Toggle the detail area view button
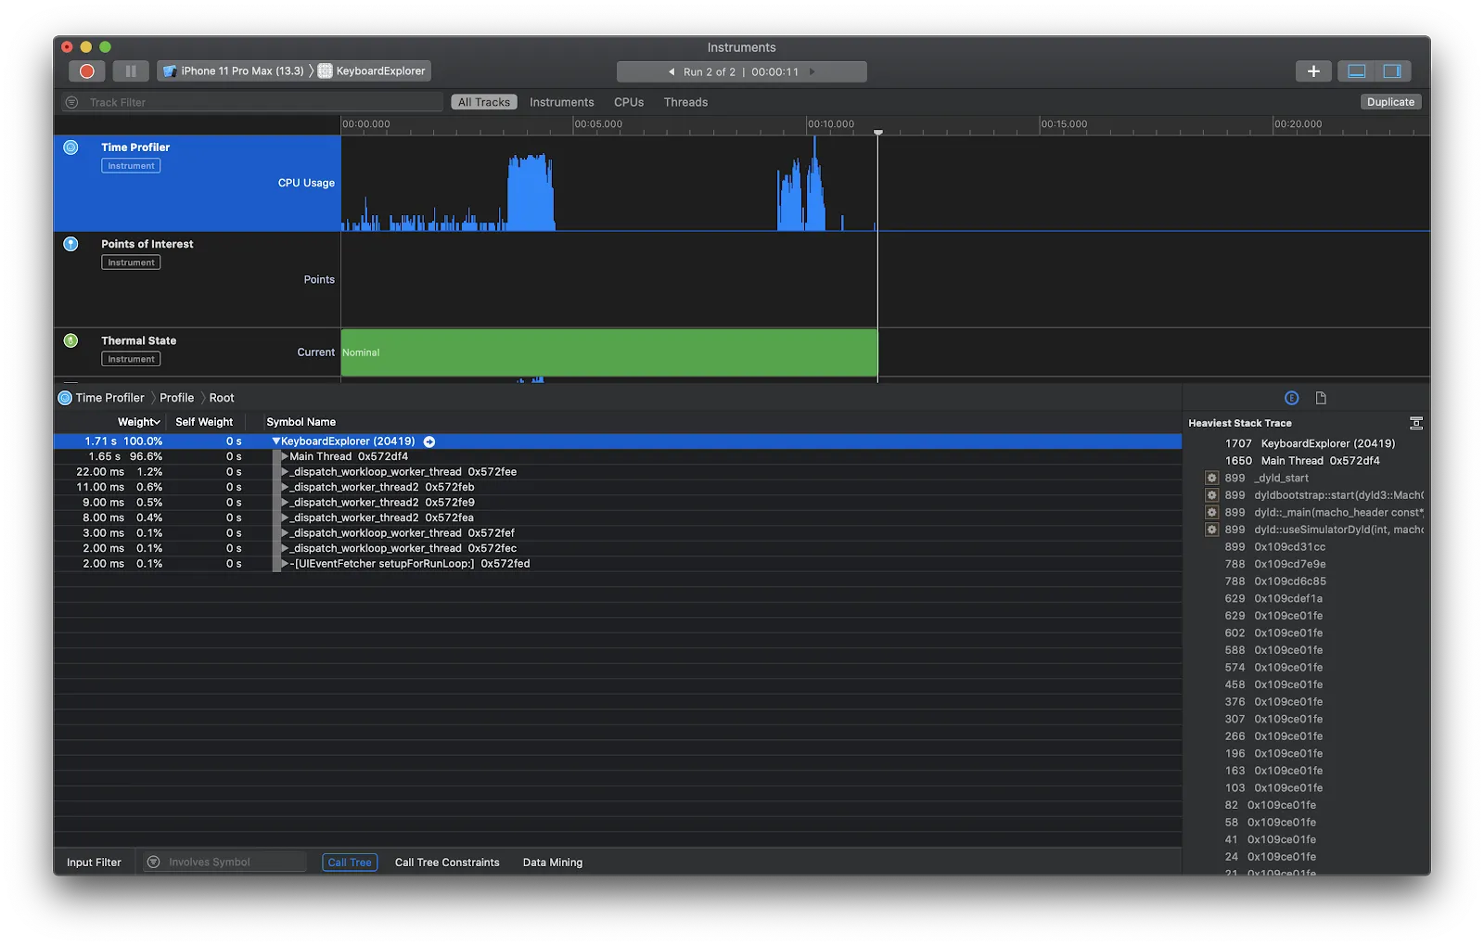The width and height of the screenshot is (1484, 946). pyautogui.click(x=1356, y=71)
